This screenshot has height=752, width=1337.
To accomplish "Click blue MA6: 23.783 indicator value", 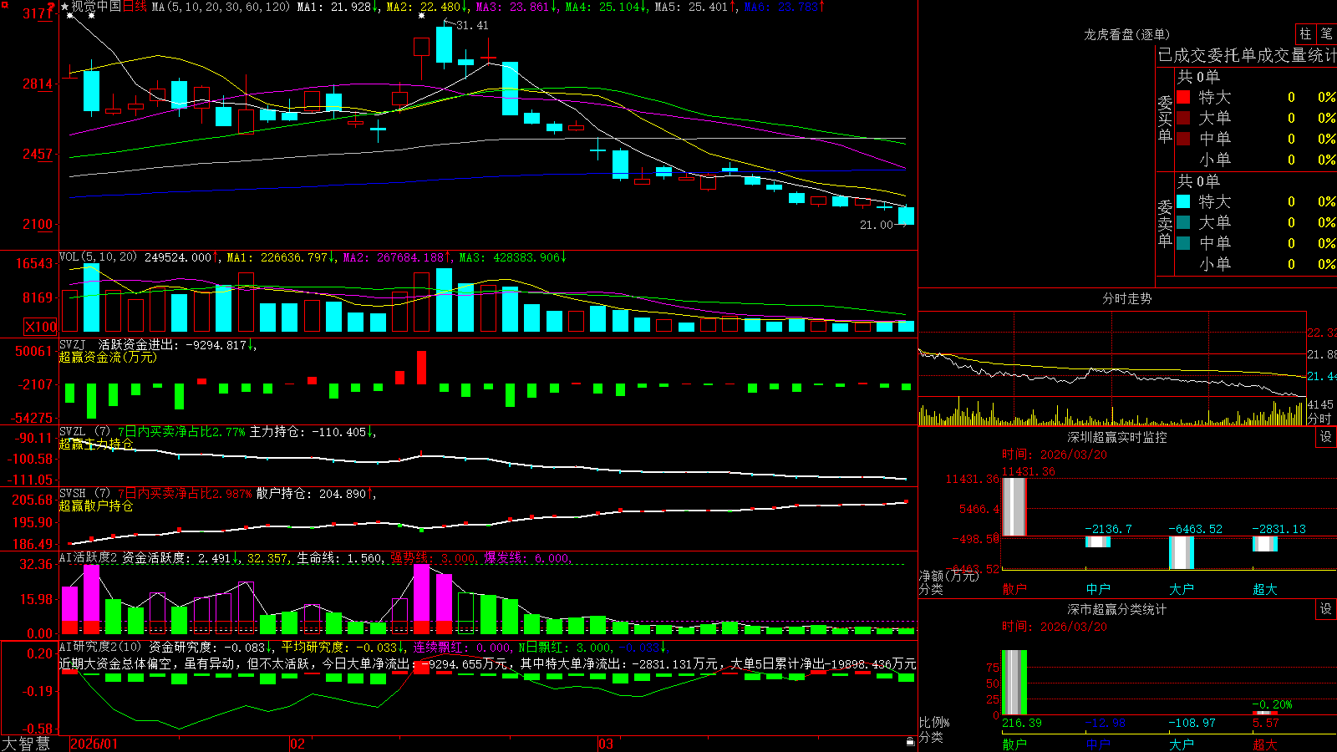I will [x=784, y=7].
